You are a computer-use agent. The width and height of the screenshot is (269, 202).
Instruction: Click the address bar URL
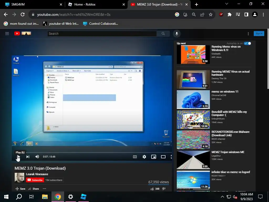point(74,15)
